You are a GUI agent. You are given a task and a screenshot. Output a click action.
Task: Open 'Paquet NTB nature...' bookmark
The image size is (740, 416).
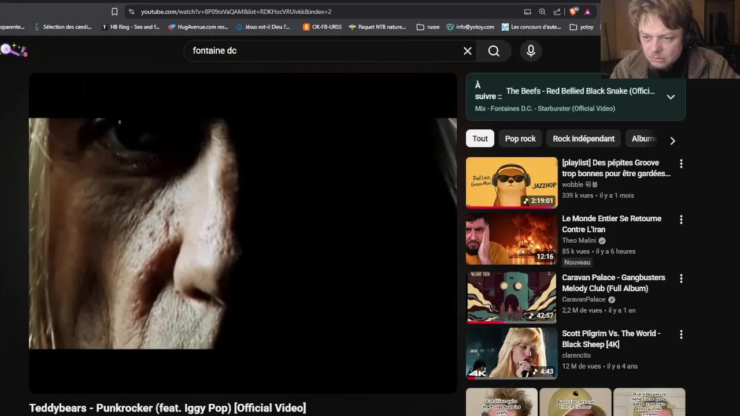[378, 27]
